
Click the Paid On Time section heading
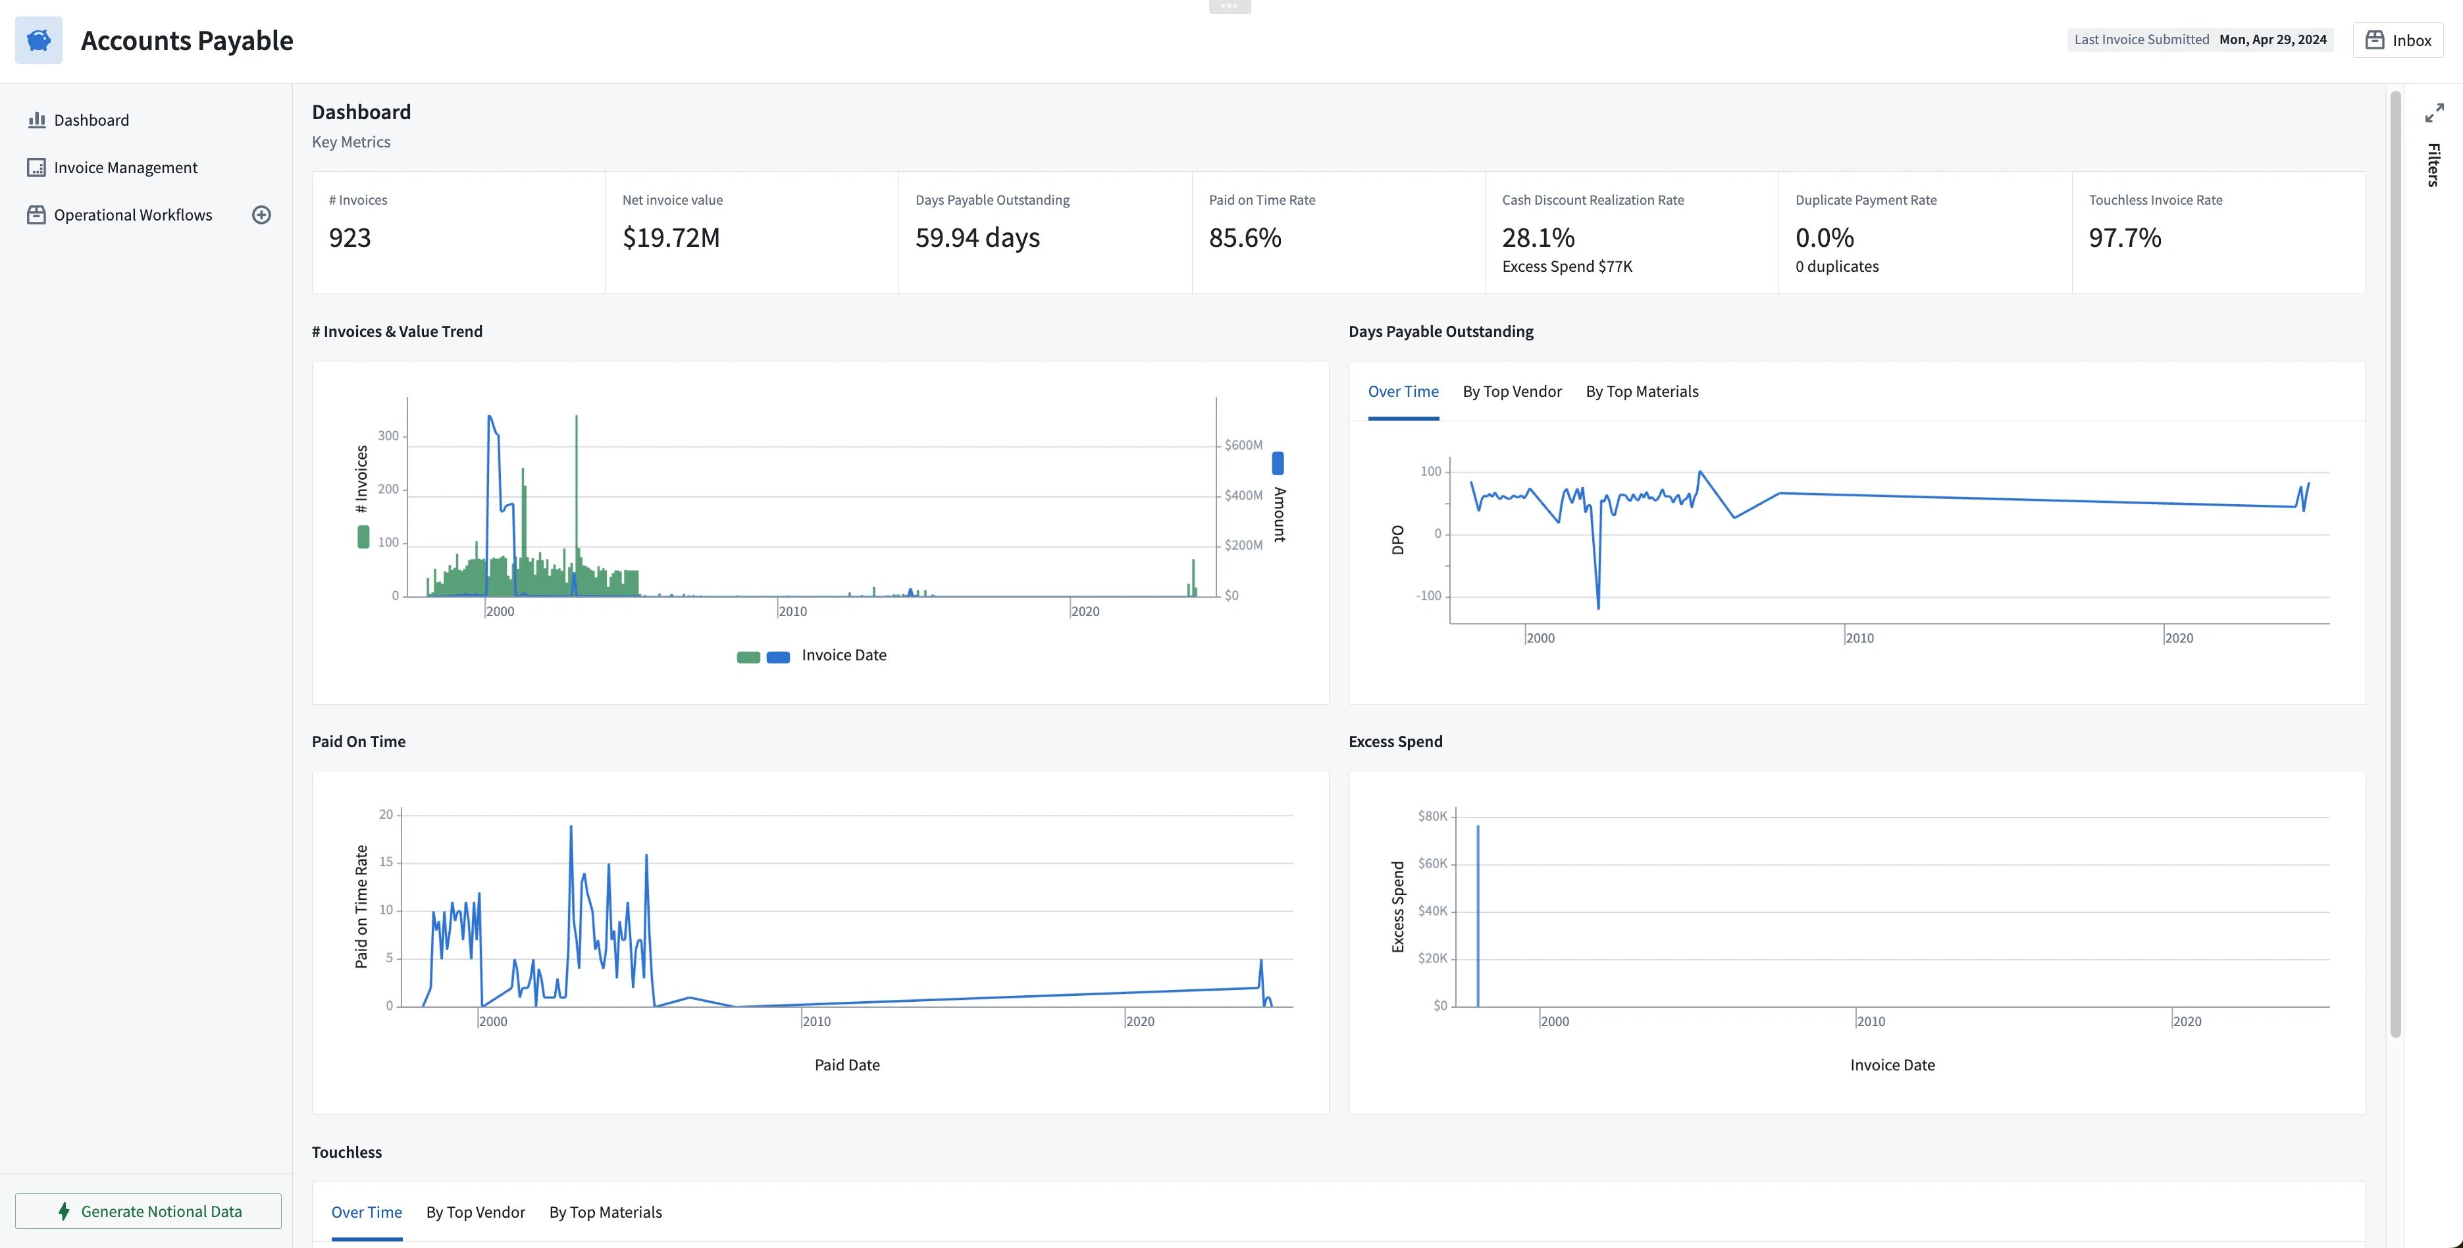click(x=359, y=741)
